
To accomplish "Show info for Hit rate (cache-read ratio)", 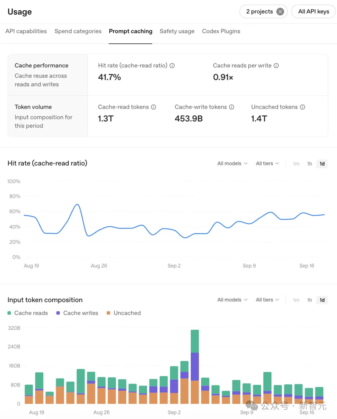I will (x=172, y=65).
